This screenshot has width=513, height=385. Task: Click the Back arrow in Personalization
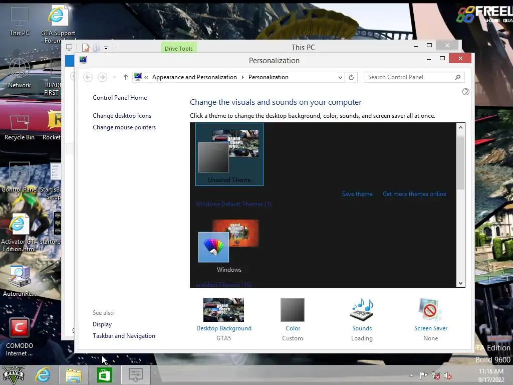pyautogui.click(x=88, y=77)
